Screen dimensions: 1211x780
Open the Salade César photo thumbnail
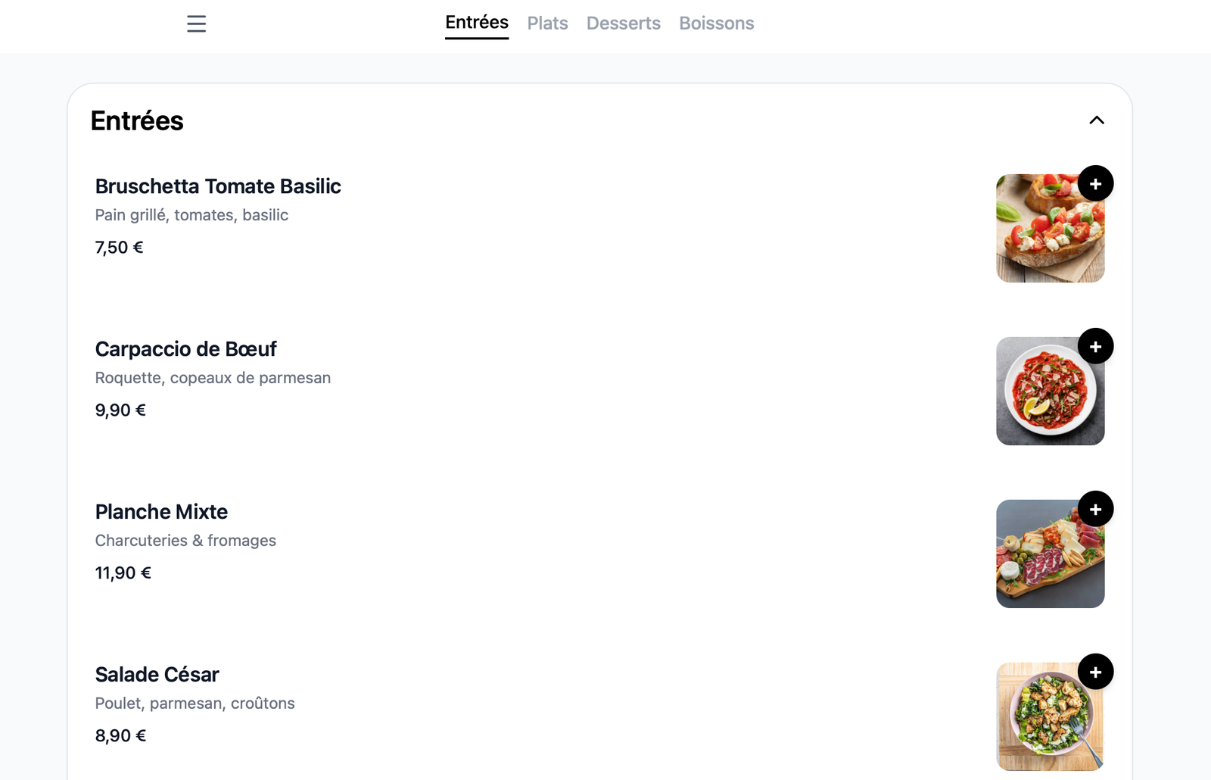coord(1044,723)
